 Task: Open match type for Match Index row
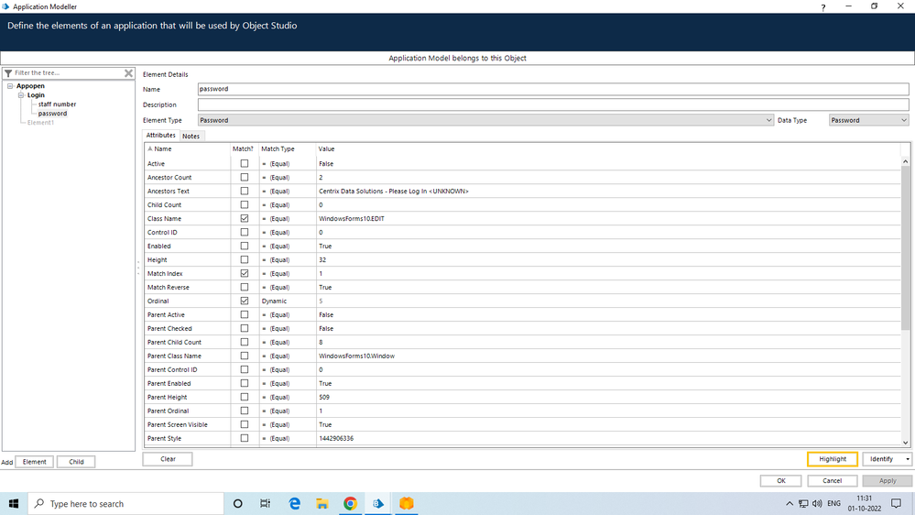coord(287,273)
